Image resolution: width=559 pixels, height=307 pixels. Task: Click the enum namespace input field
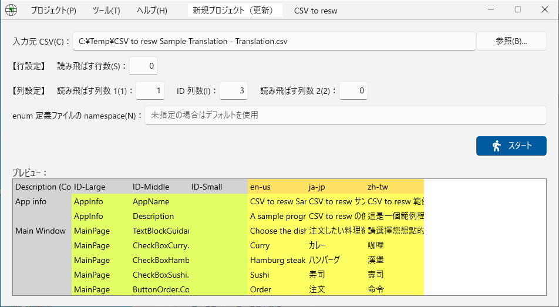click(x=345, y=115)
